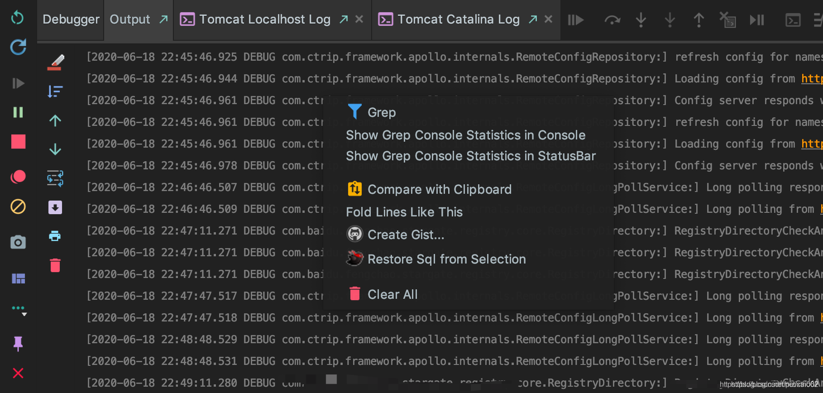Click the log line timestamped 22:45:46.925
Image resolution: width=823 pixels, height=393 pixels.
(x=455, y=57)
